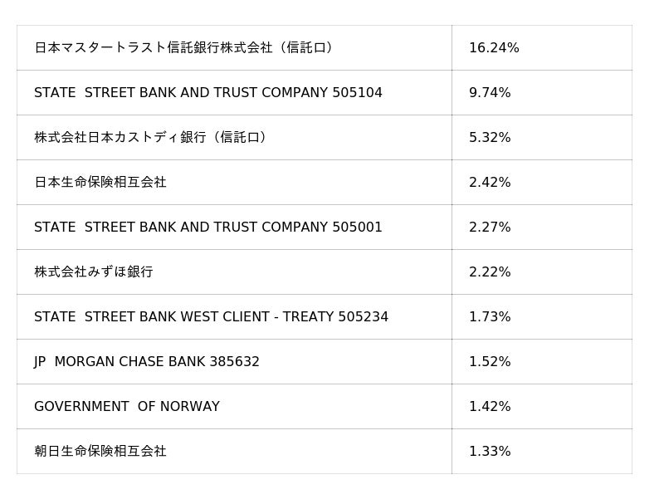
Task: Click the GOVERNMENT OF NORWAY cell
Action: (127, 407)
